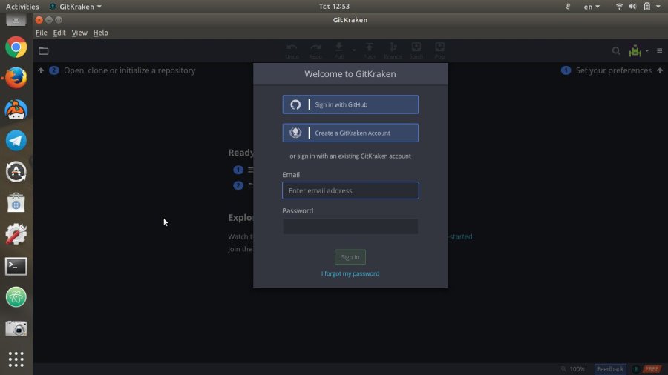This screenshot has width=668, height=375.
Task: Launch Telegram from the dock
Action: (x=16, y=141)
